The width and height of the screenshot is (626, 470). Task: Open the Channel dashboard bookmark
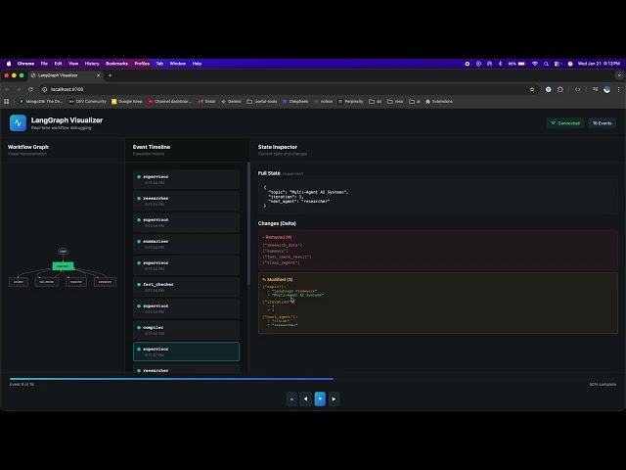(x=169, y=102)
